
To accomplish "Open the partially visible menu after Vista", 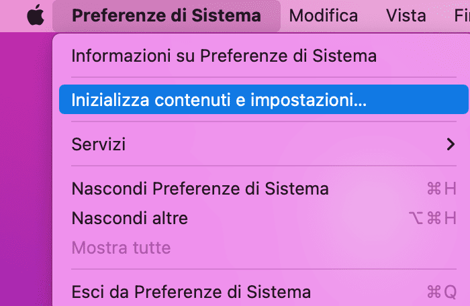I will [462, 15].
